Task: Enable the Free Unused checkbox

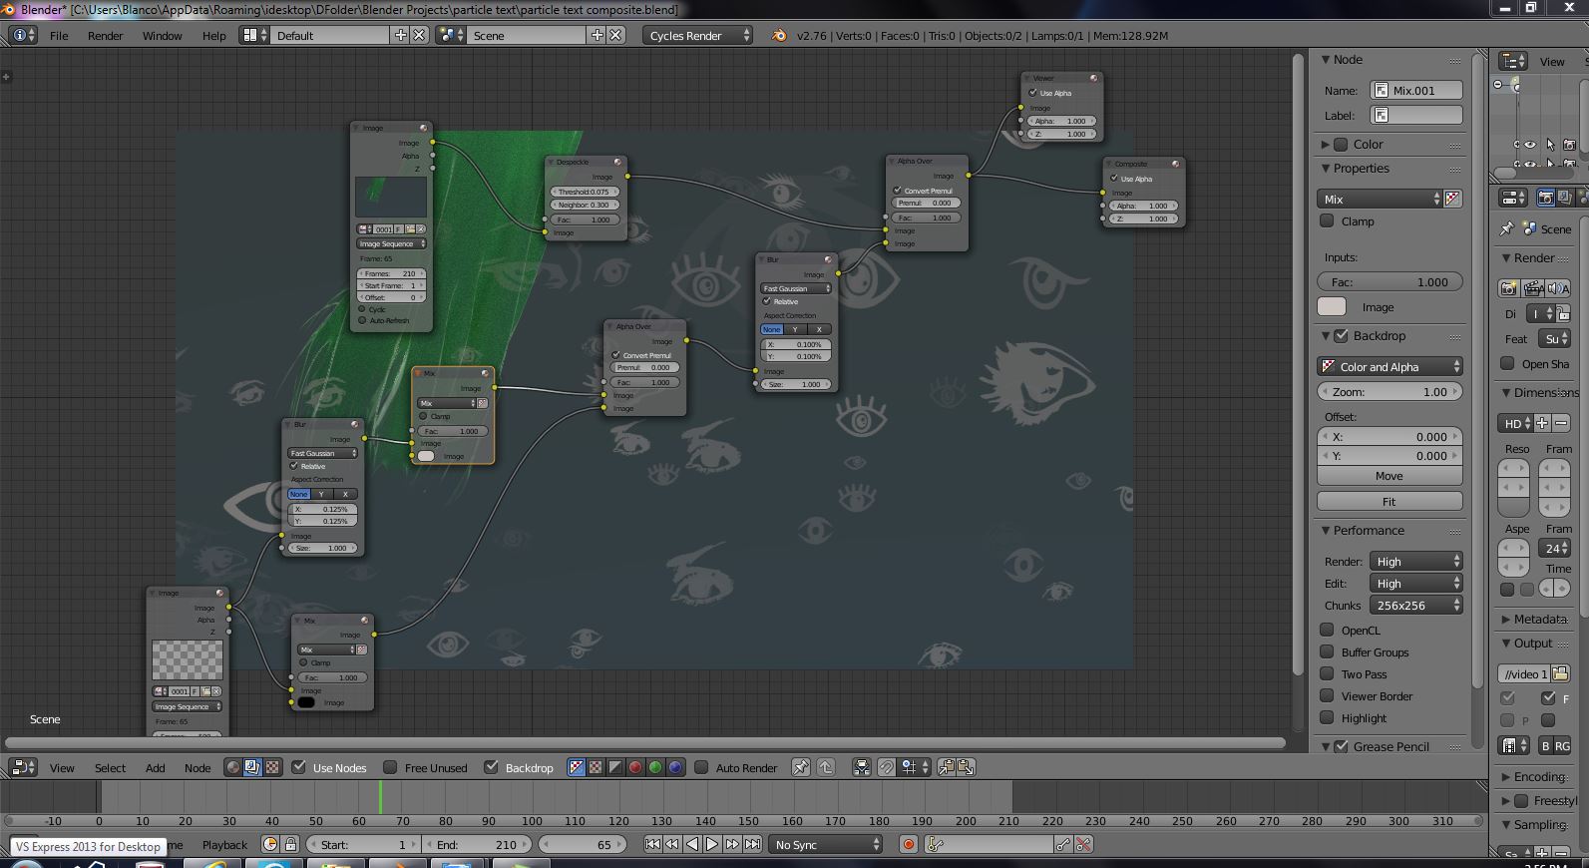Action: 390,767
